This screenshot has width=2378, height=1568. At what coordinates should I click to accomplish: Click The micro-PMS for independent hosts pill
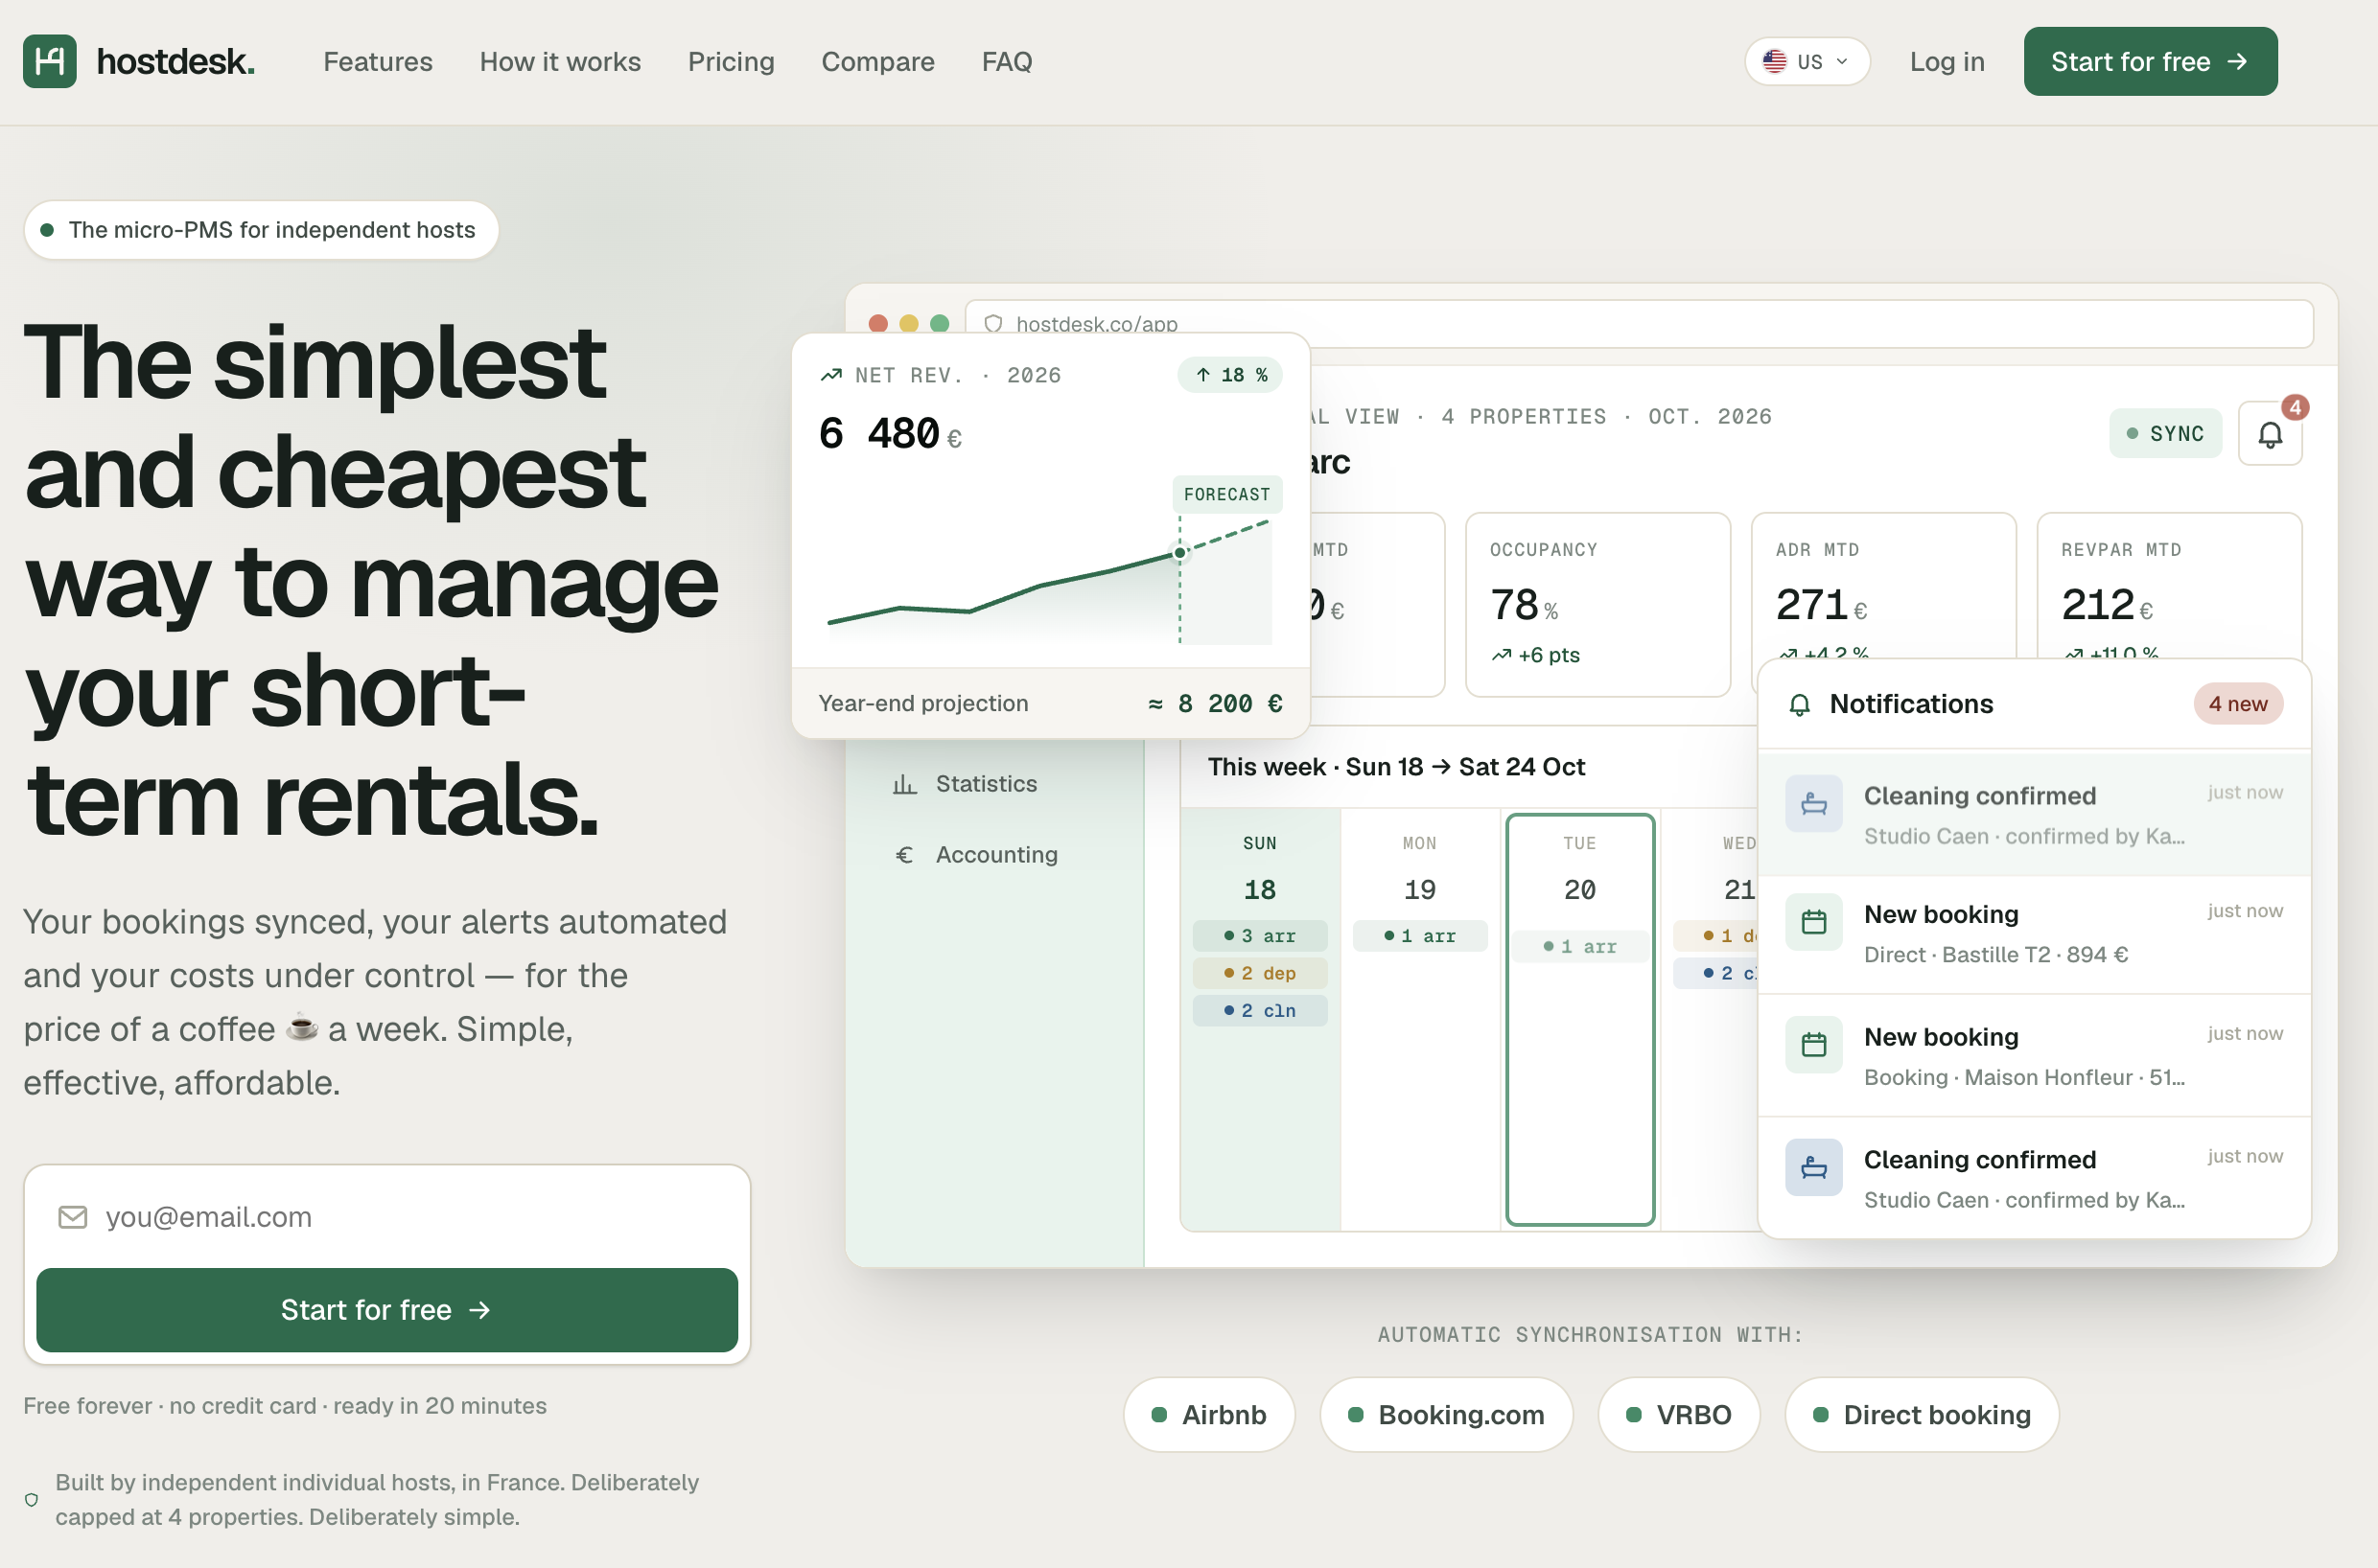point(261,230)
